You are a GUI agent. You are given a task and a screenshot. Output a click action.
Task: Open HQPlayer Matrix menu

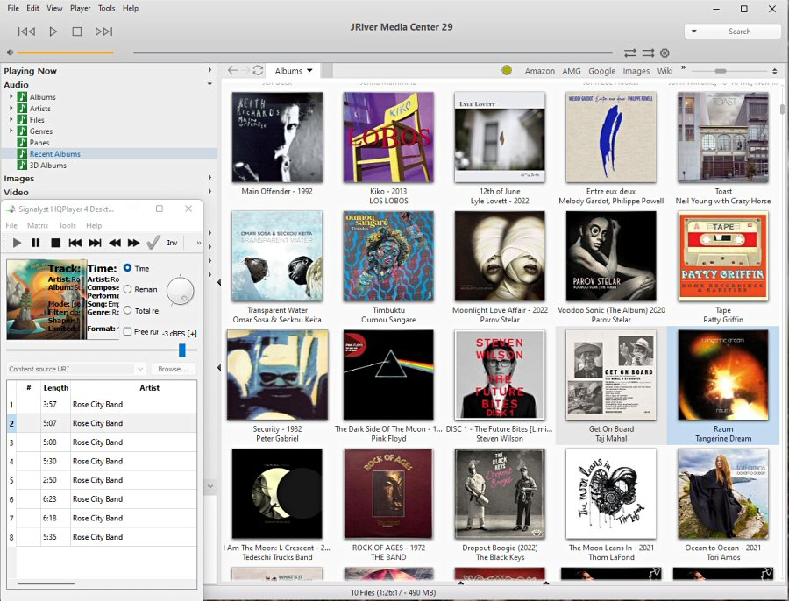click(x=38, y=225)
